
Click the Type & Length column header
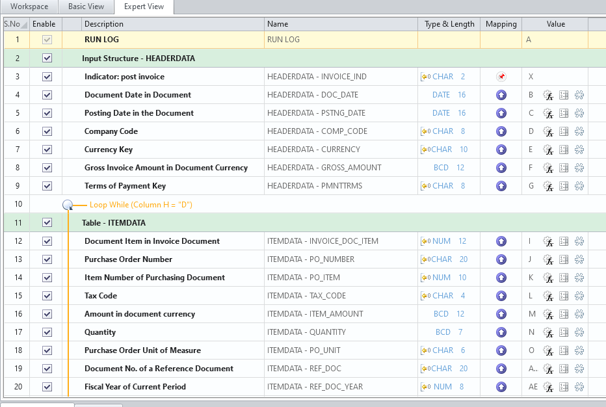click(x=449, y=24)
